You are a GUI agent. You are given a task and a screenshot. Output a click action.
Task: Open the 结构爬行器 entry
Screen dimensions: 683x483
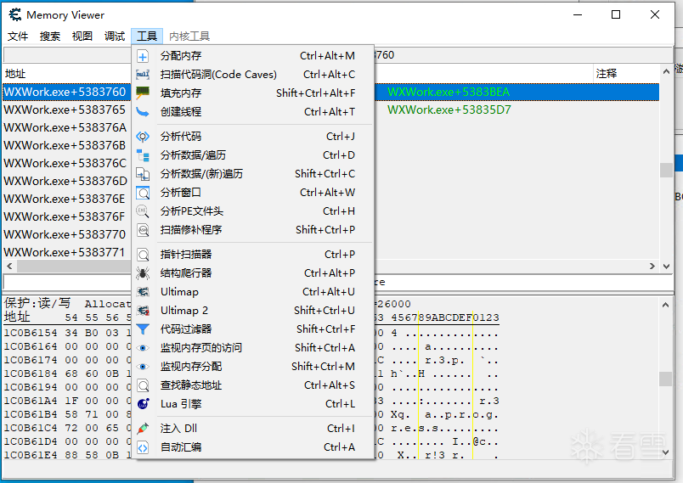pos(252,273)
